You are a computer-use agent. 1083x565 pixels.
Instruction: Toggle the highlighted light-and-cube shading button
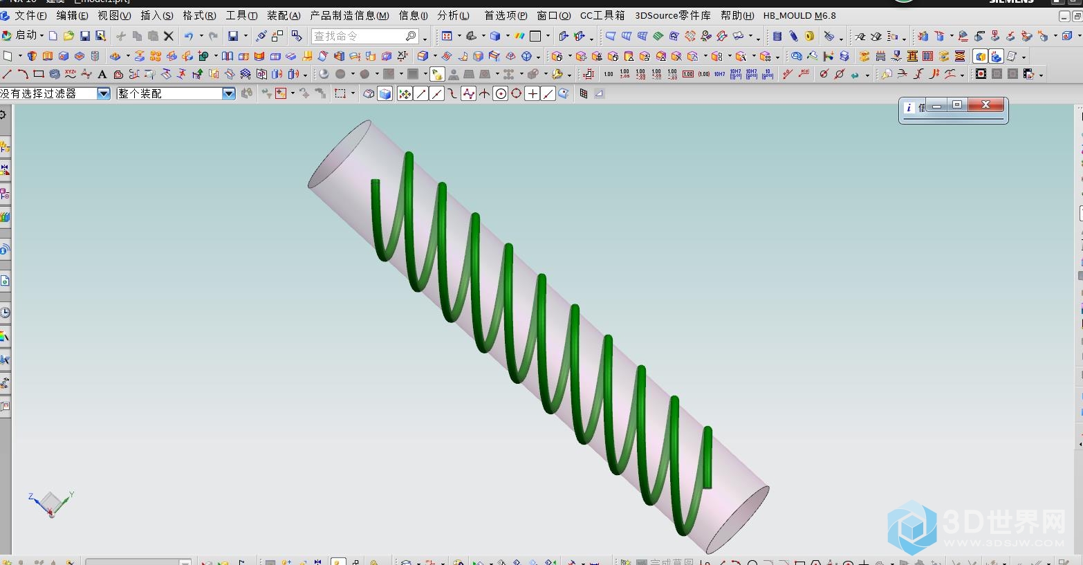coord(436,74)
